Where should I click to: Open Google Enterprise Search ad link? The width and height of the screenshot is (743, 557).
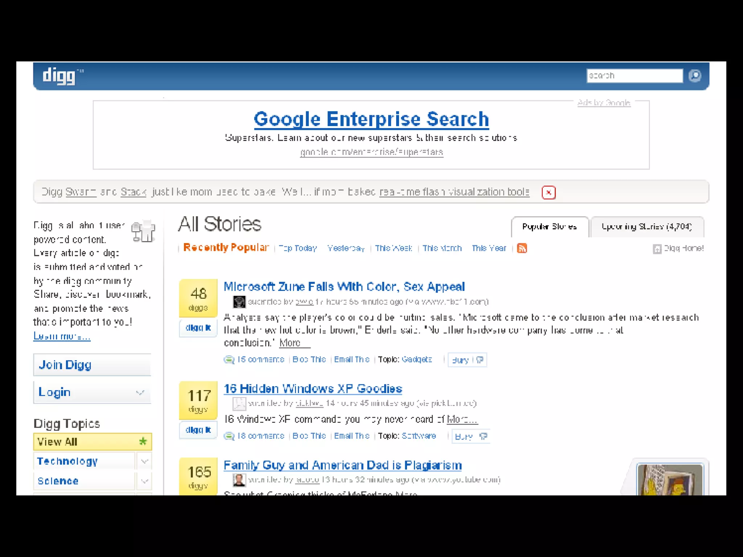371,119
